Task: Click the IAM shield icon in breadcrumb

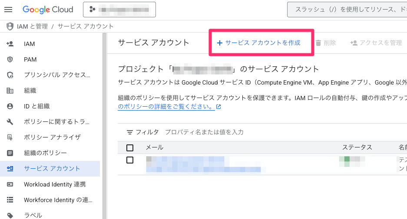Action: pyautogui.click(x=10, y=26)
